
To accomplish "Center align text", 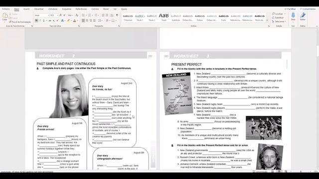I will pyautogui.click(x=87, y=20).
